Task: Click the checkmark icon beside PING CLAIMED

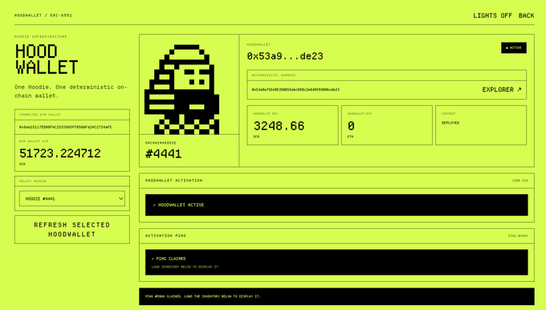Action: (x=153, y=259)
